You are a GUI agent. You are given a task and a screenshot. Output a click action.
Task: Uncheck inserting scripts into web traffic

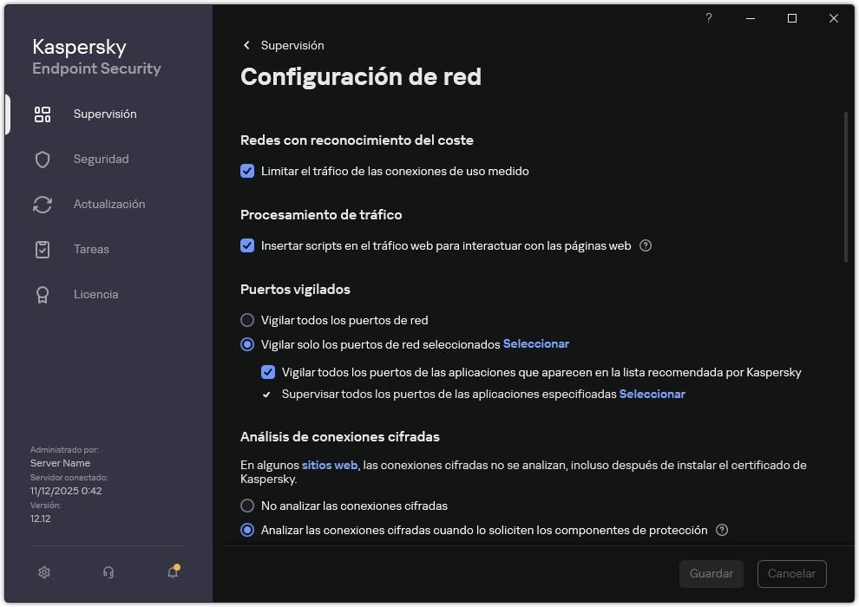point(247,245)
